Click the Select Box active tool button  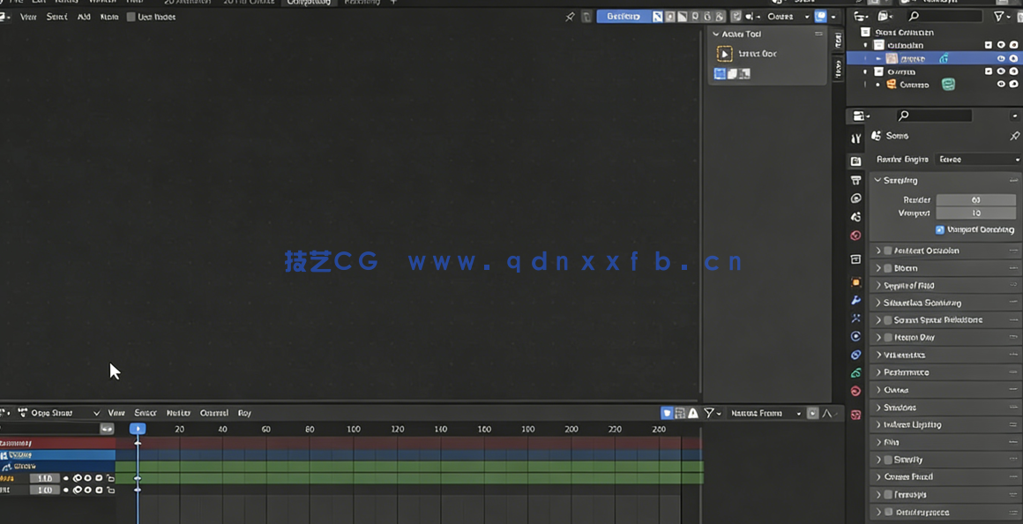724,54
